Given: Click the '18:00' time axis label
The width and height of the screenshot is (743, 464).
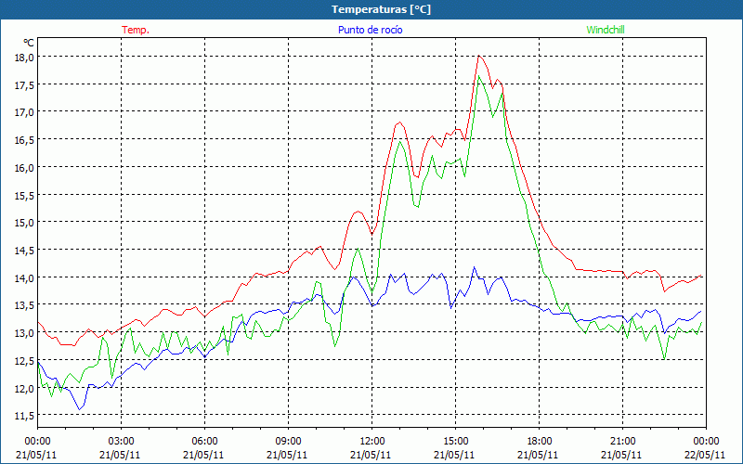Looking at the screenshot, I should coord(539,442).
